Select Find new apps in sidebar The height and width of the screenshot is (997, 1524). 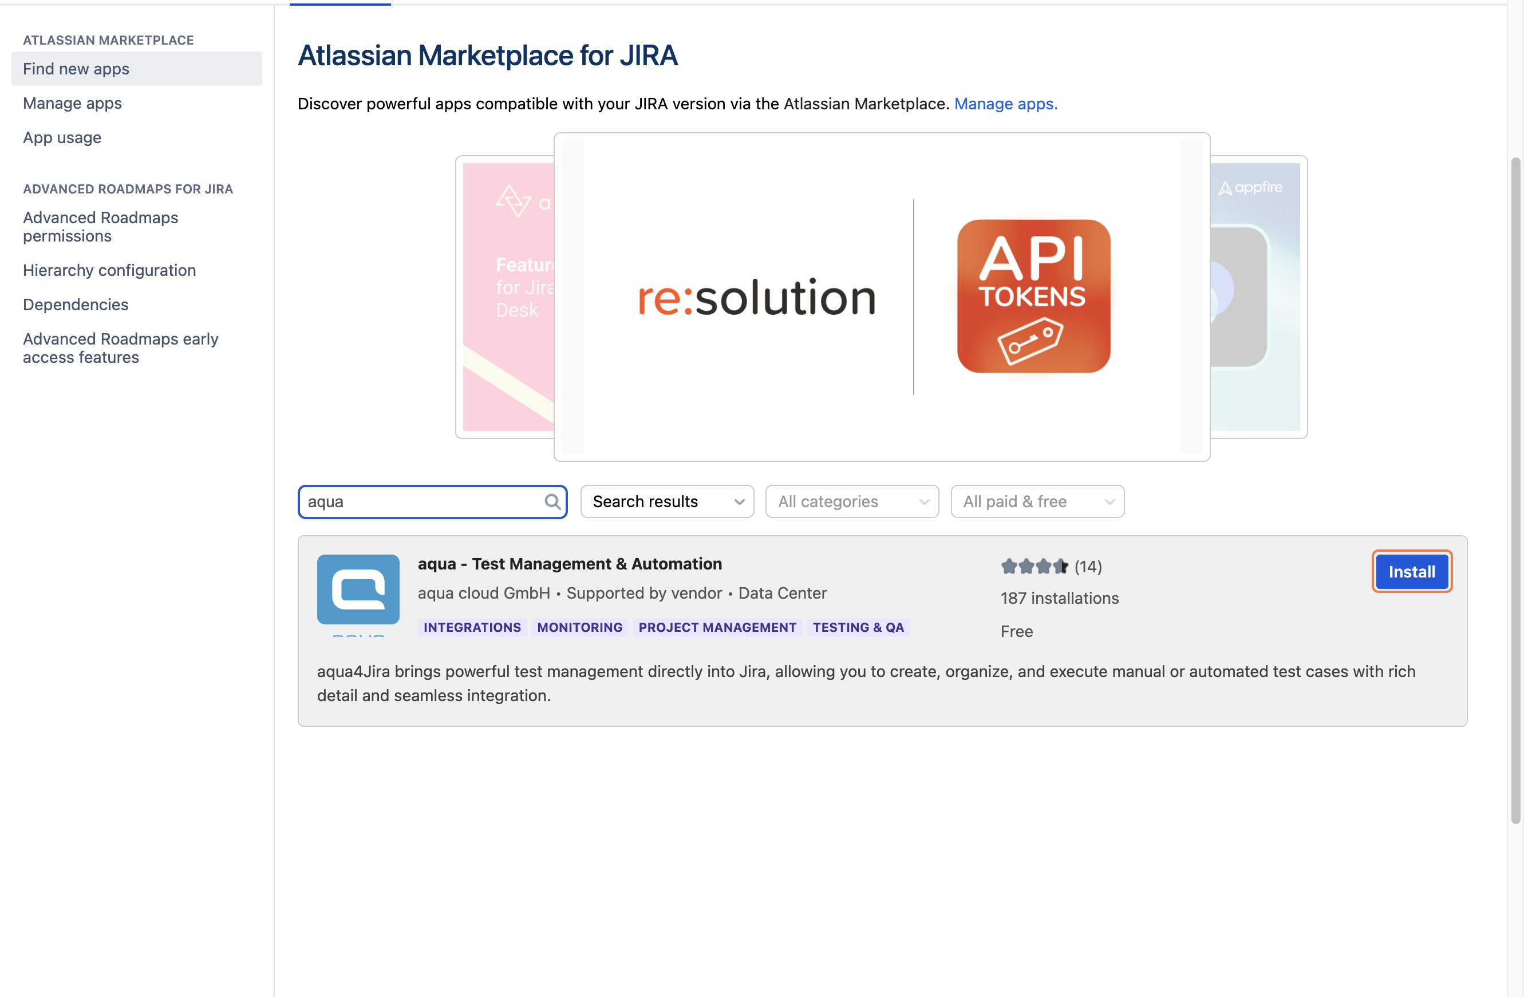76,69
